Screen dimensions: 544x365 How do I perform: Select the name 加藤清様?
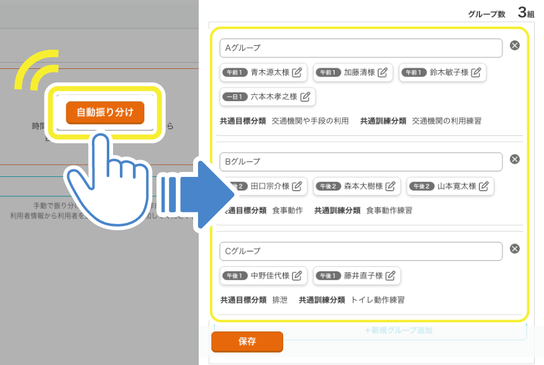point(360,72)
